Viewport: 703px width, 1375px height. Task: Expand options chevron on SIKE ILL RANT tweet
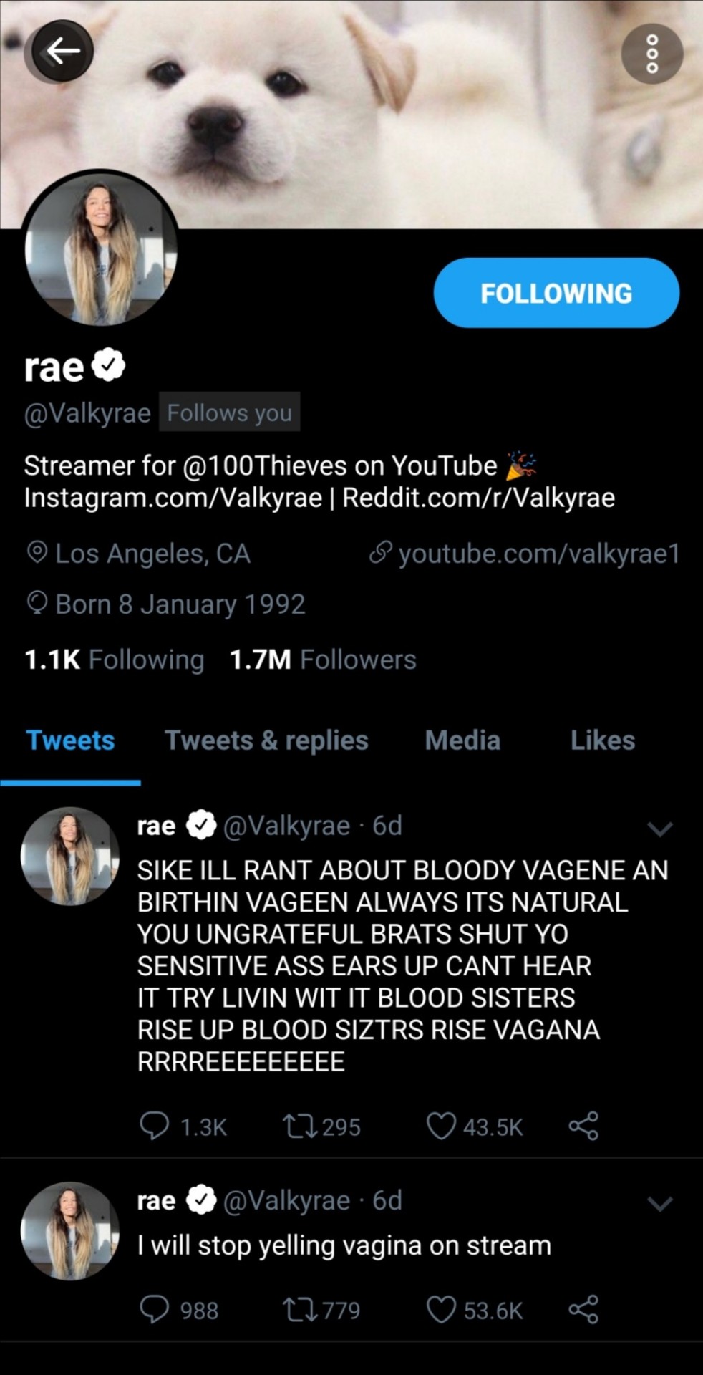coord(659,829)
